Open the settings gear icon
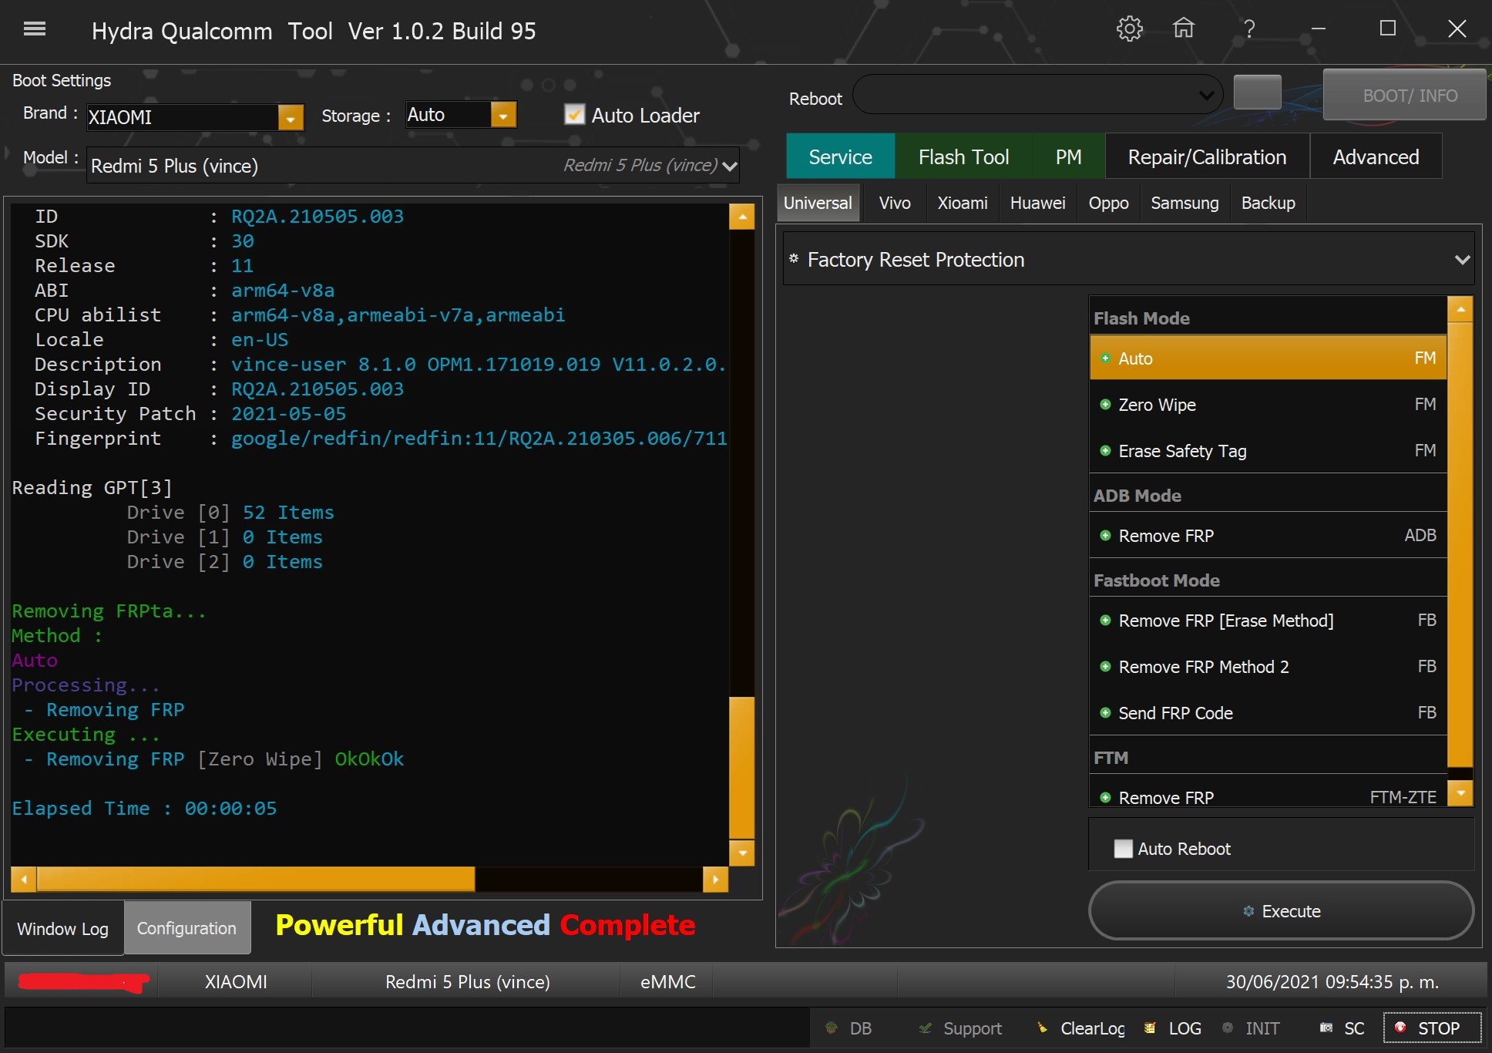Image resolution: width=1492 pixels, height=1053 pixels. [1129, 29]
